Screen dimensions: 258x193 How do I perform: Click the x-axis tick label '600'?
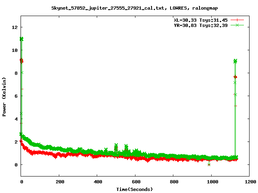click(x=136, y=182)
